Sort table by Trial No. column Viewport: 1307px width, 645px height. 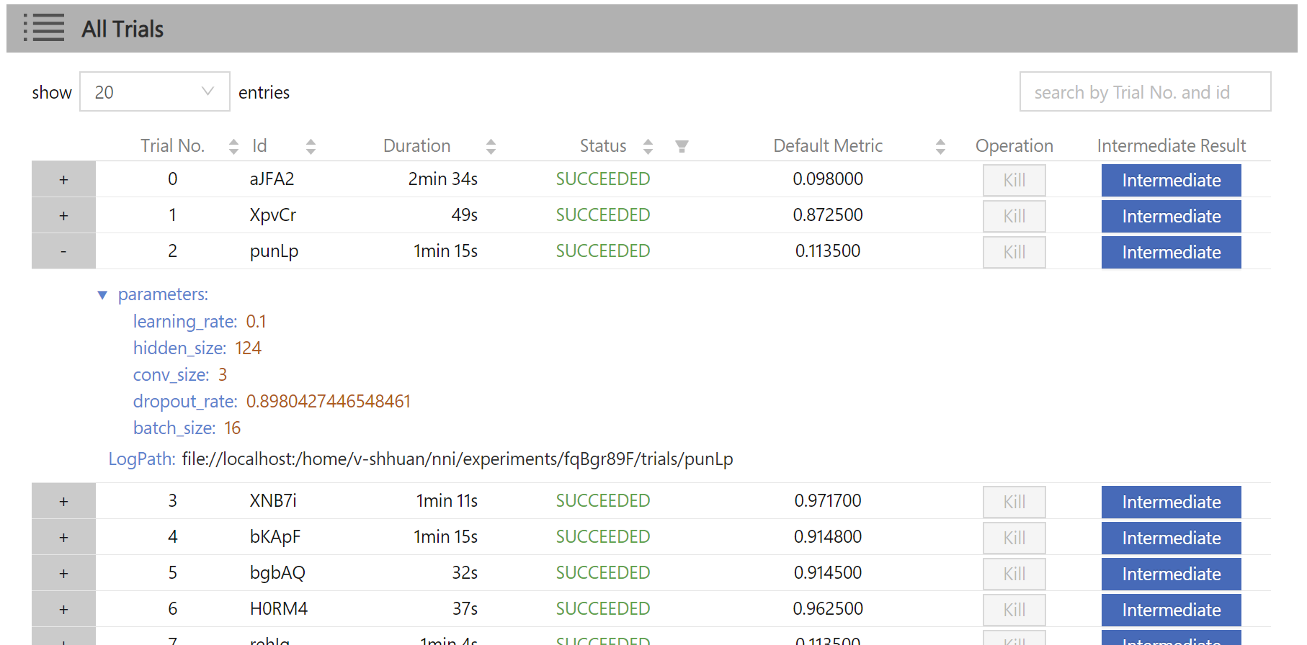[x=233, y=147]
